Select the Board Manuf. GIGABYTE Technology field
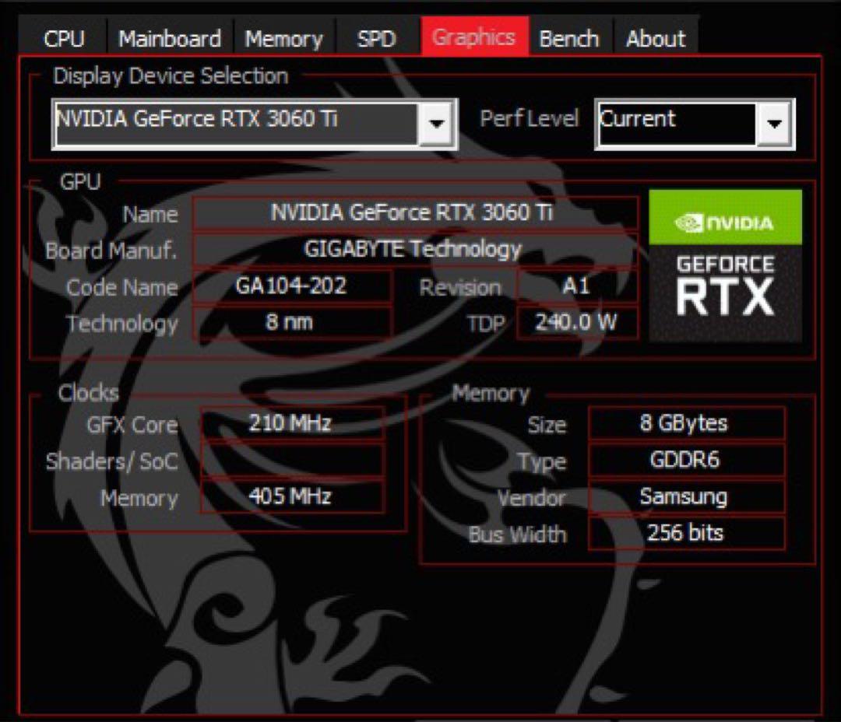Image resolution: width=841 pixels, height=722 pixels. pyautogui.click(x=413, y=250)
